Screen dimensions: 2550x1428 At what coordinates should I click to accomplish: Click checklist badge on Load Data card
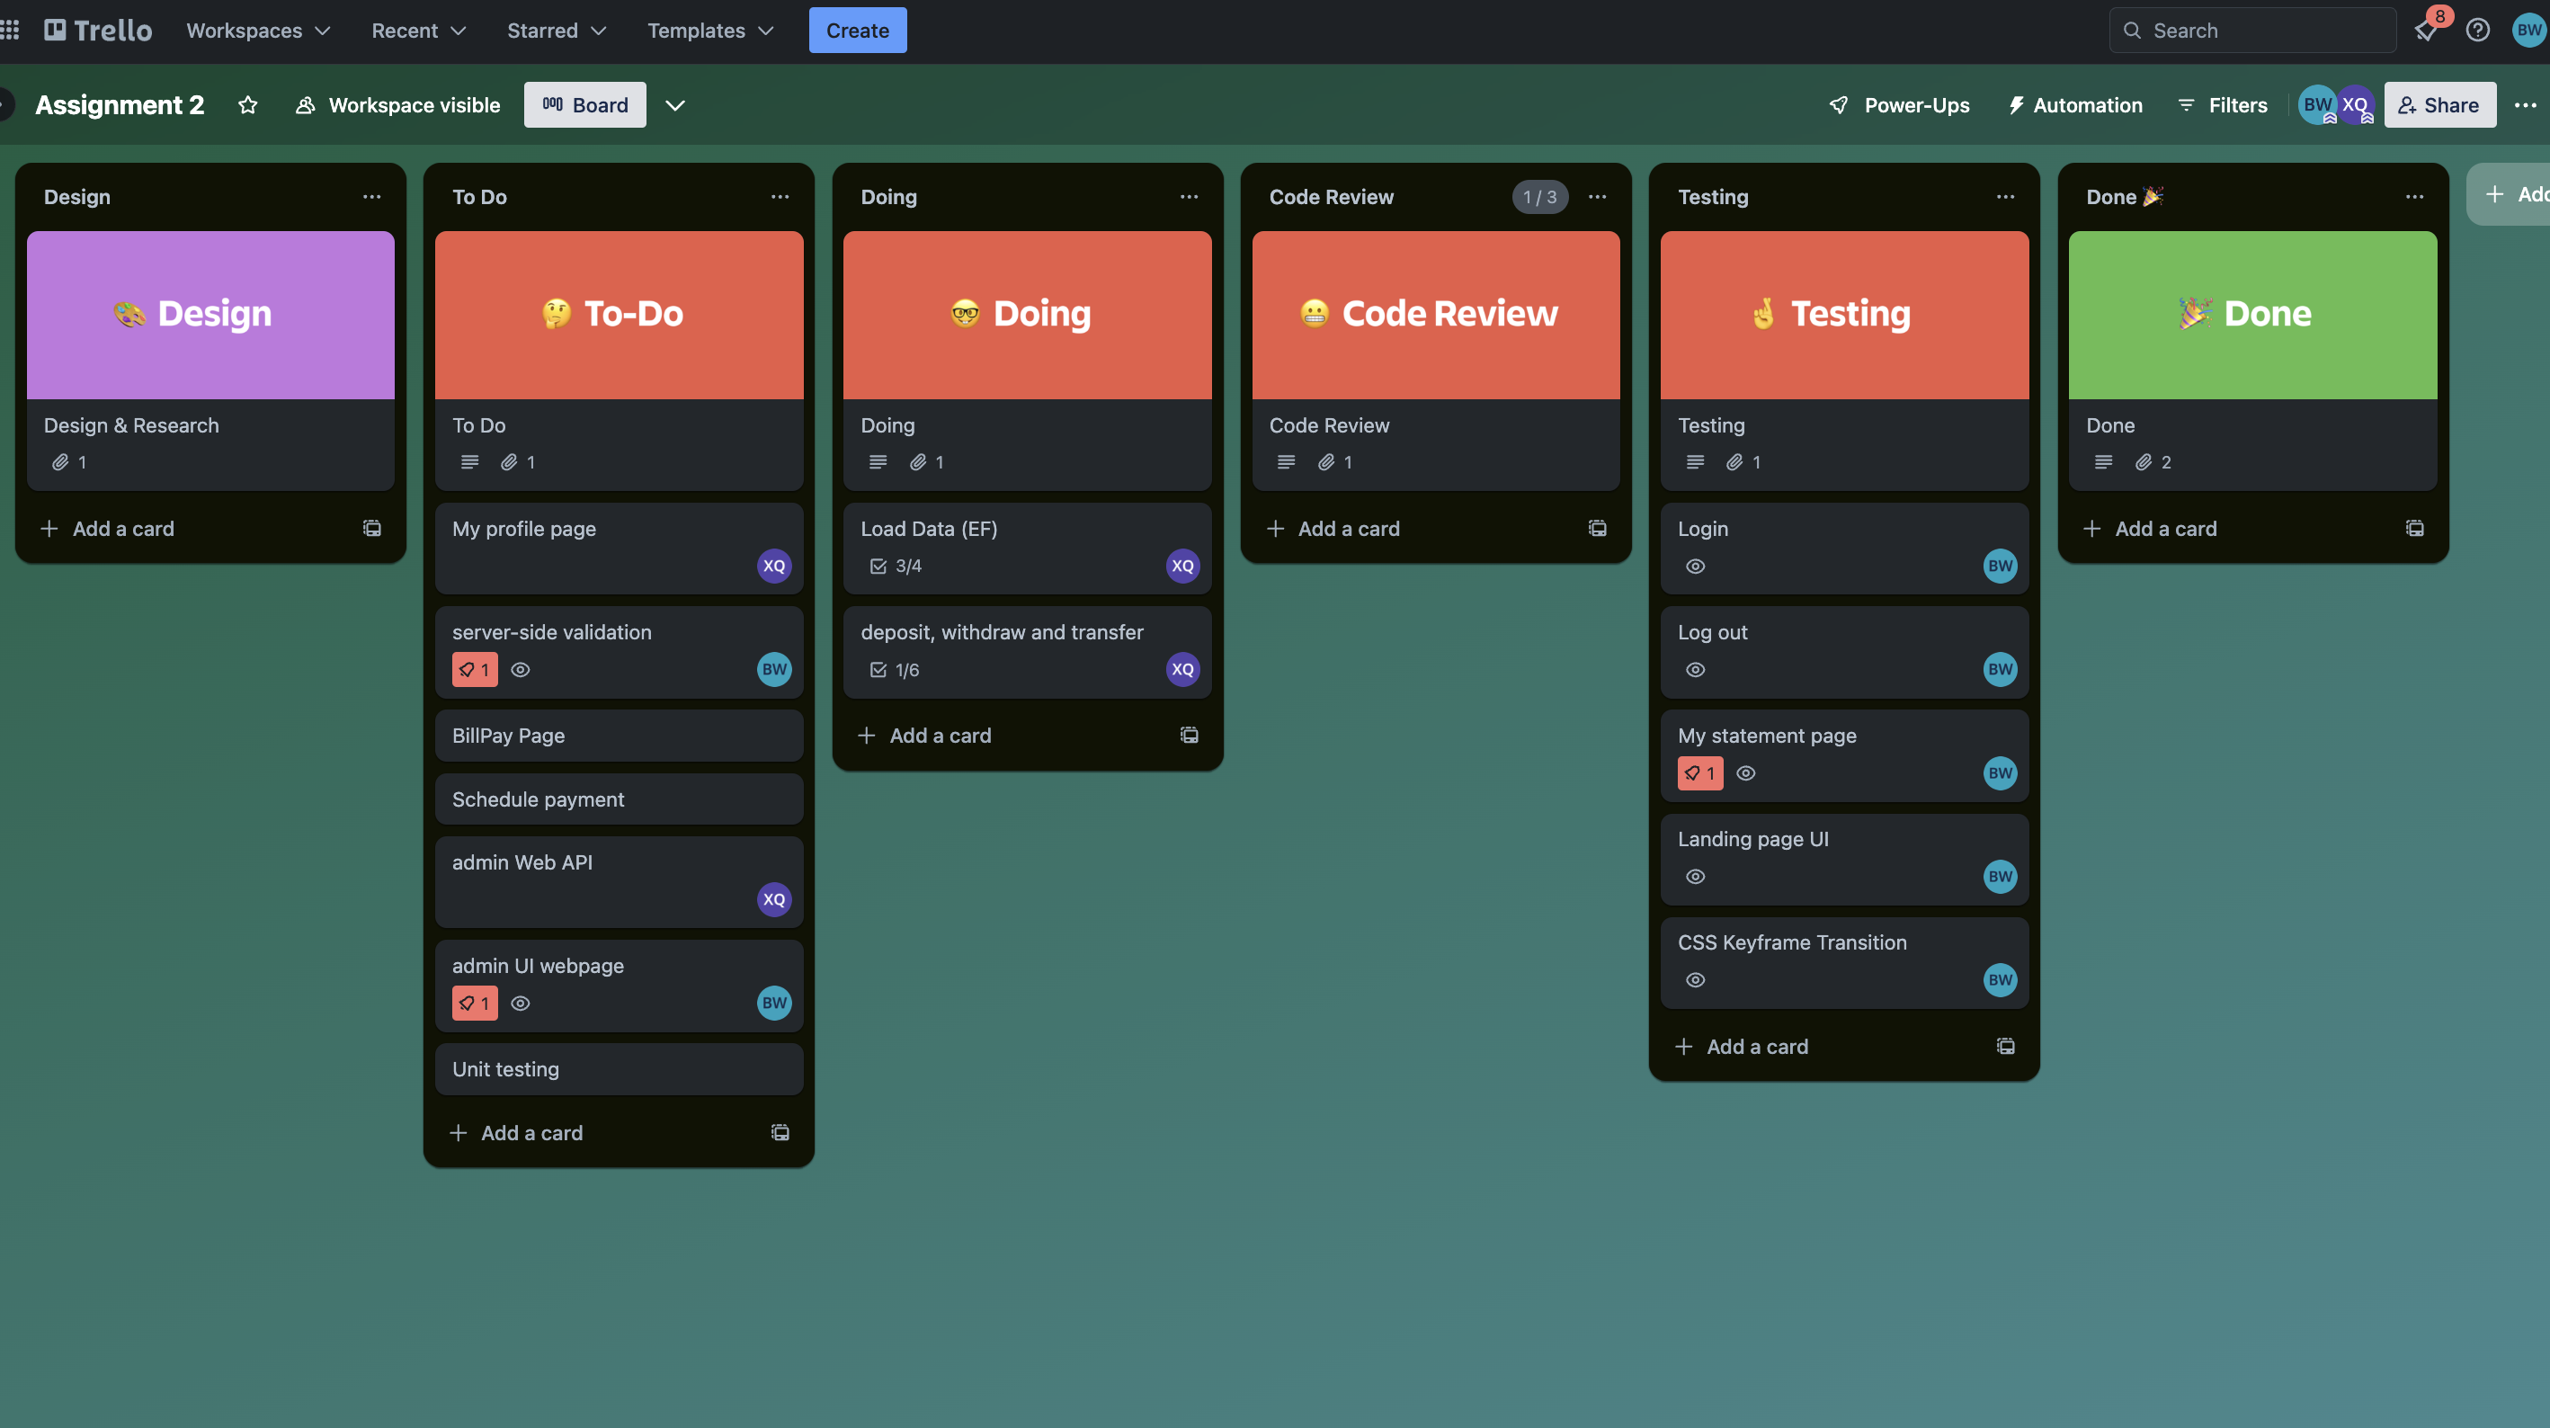(x=895, y=567)
